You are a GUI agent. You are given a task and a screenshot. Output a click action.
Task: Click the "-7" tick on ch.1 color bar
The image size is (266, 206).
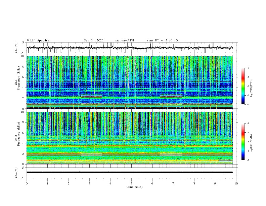coord(248,104)
